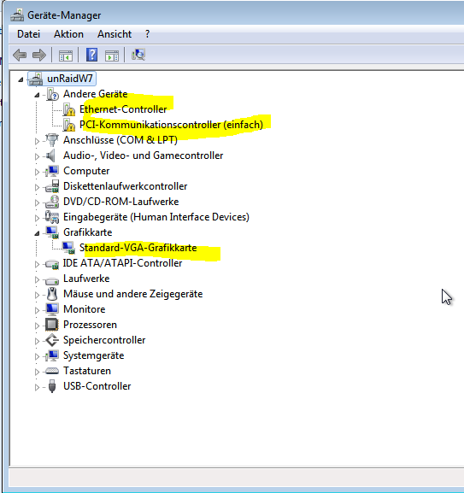This screenshot has height=493, width=464.
Task: Click the mouse icon for Zeigegeräte
Action: [52, 294]
